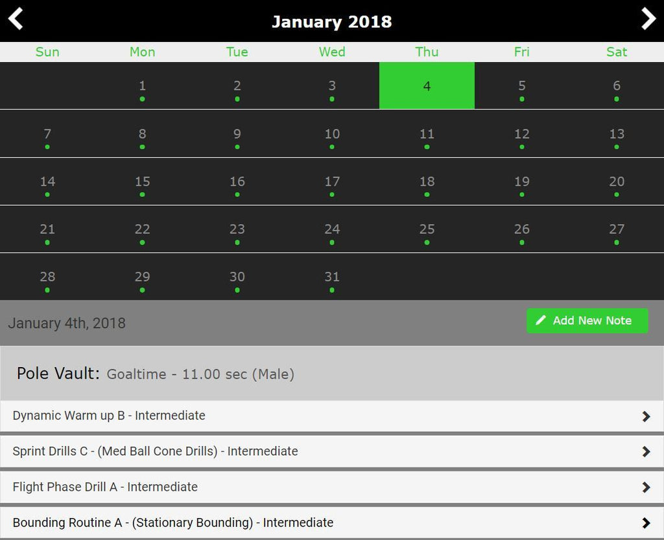Select January 11 on the calendar

click(x=427, y=133)
